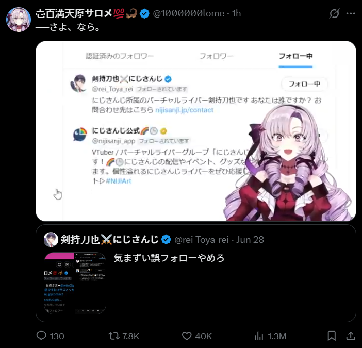Image resolution: width=362 pixels, height=348 pixels.
Task: Open 壱百満天原サロメ's profile avatar
Action: pyautogui.click(x=19, y=20)
